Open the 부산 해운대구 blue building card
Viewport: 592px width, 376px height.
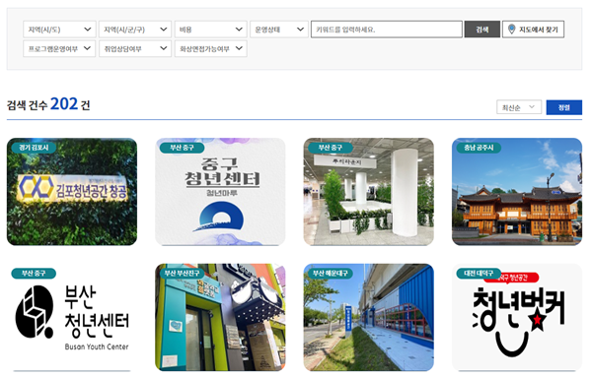[x=368, y=317]
